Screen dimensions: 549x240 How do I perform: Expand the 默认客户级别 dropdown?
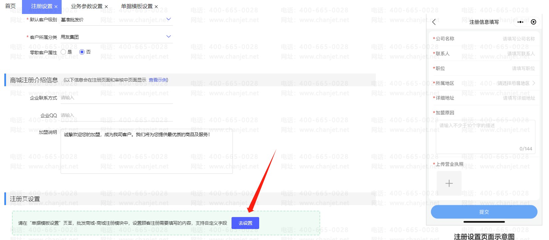click(169, 19)
